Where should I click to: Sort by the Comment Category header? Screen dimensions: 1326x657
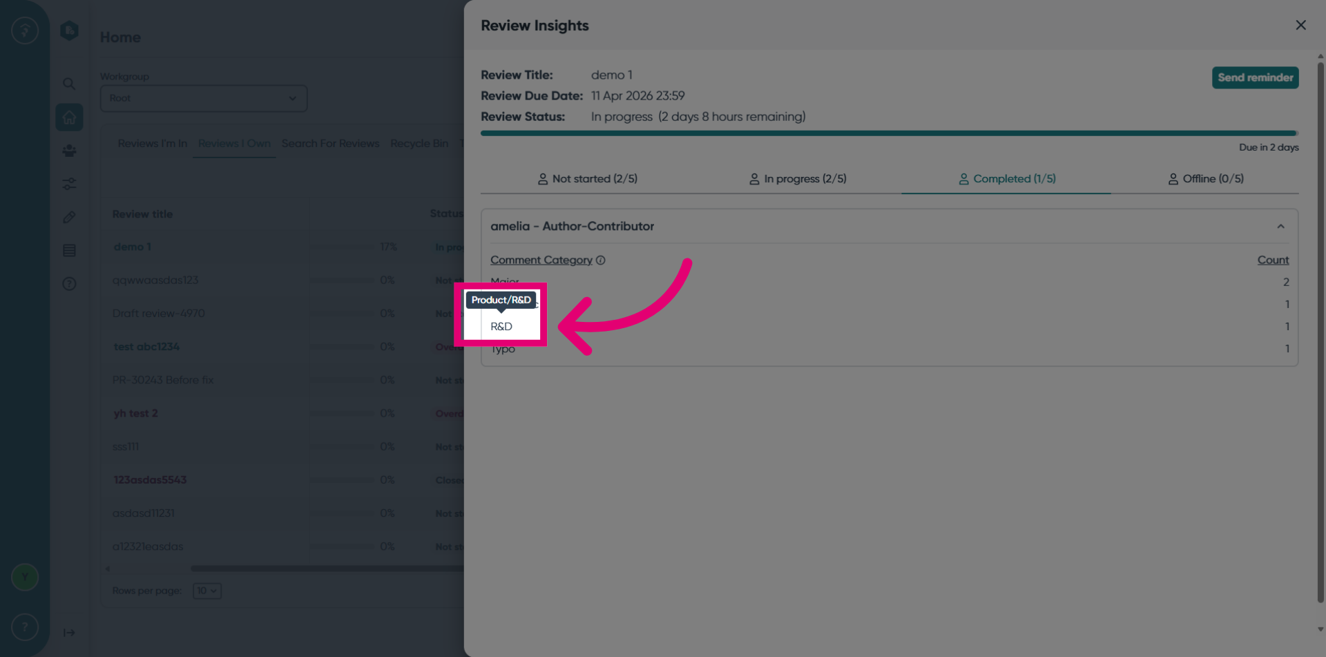541,260
